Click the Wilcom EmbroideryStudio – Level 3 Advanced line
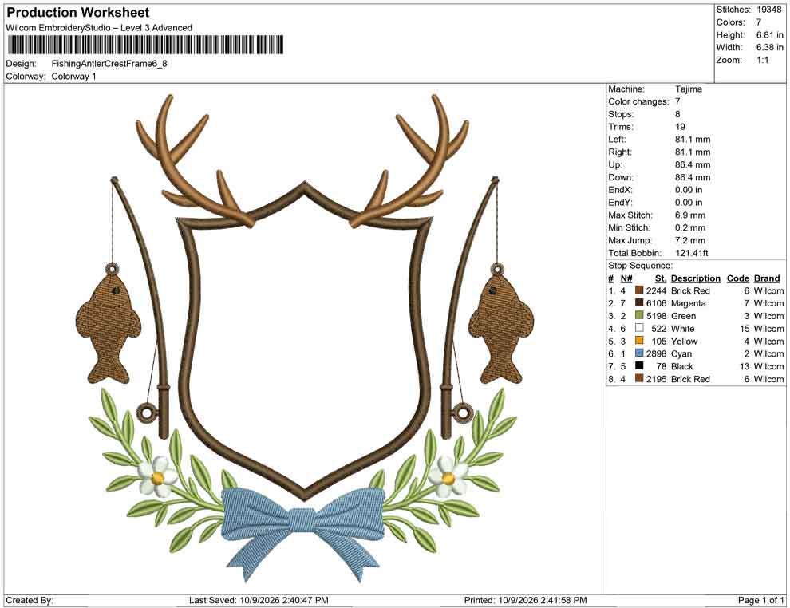The image size is (790, 608). click(x=99, y=28)
